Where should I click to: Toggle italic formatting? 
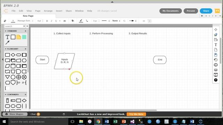tap(51, 21)
